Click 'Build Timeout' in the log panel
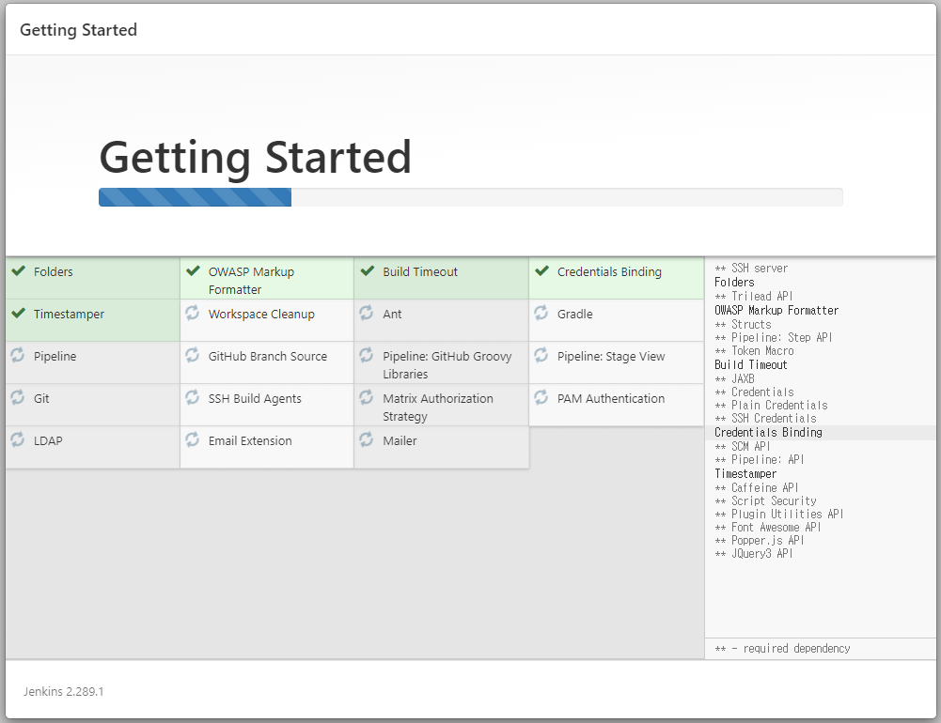The width and height of the screenshot is (941, 723). 751,364
